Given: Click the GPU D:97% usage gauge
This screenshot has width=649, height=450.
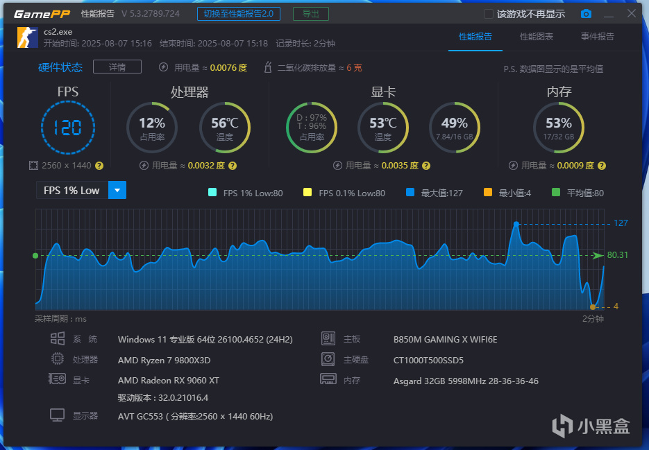Looking at the screenshot, I should 312,128.
